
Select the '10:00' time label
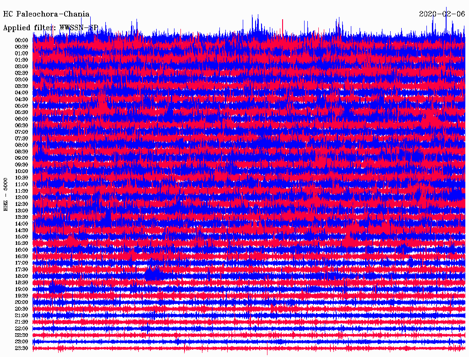22,171
